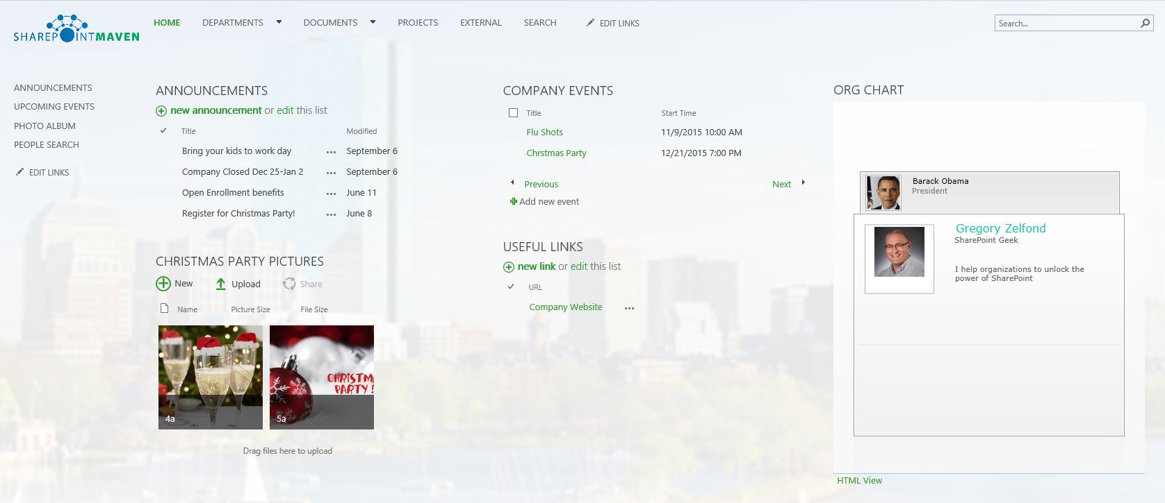Open the SEARCH navigation item
Viewport: 1165px width, 503px height.
540,23
